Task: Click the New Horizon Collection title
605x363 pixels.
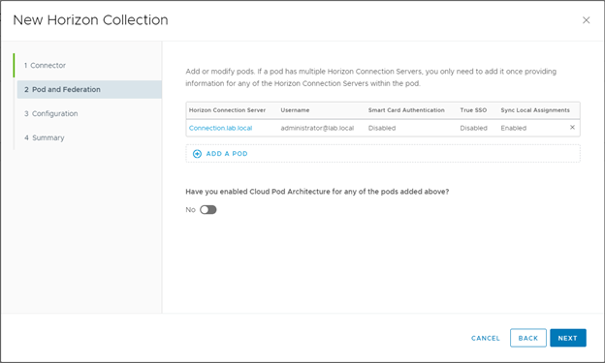Action: (x=91, y=20)
